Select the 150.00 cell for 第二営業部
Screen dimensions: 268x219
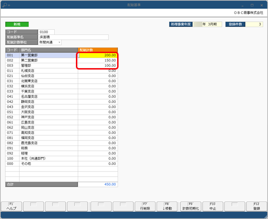98,60
